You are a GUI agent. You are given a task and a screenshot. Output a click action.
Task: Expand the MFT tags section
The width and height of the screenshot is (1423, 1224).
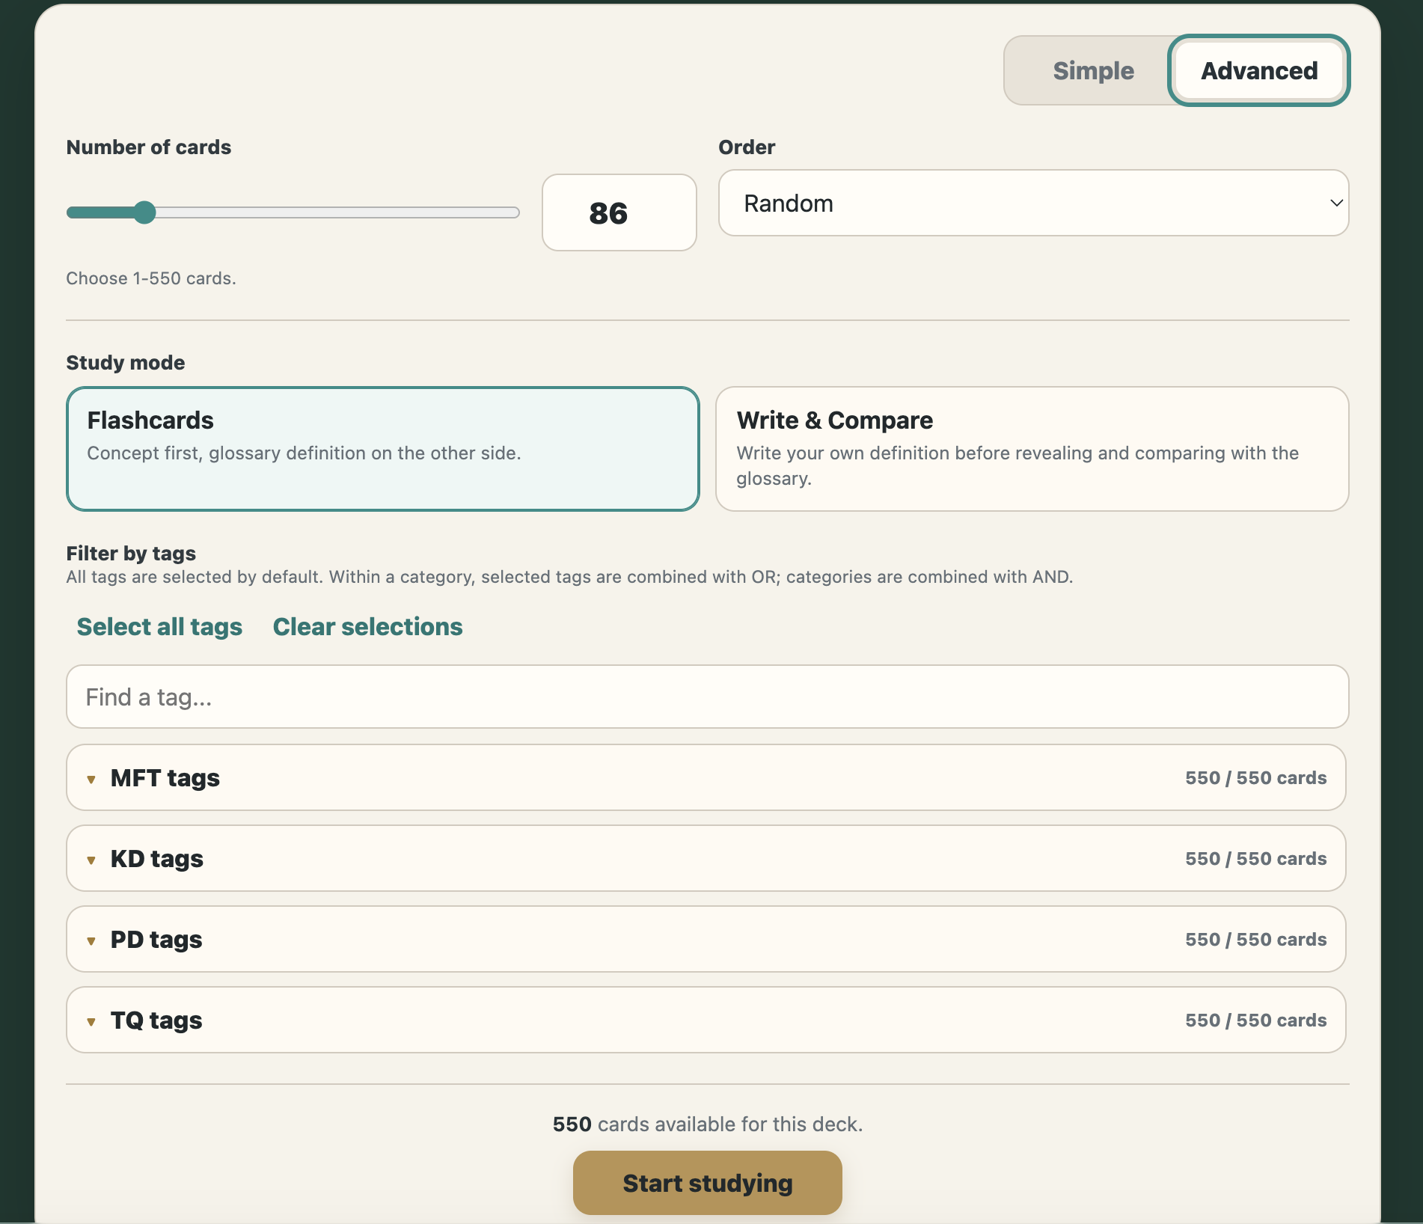pos(706,777)
